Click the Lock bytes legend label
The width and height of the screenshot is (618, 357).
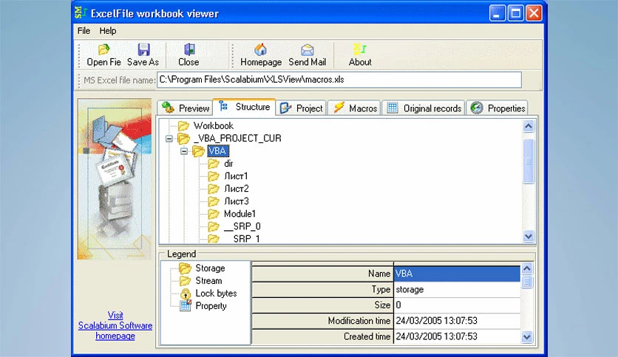[216, 294]
